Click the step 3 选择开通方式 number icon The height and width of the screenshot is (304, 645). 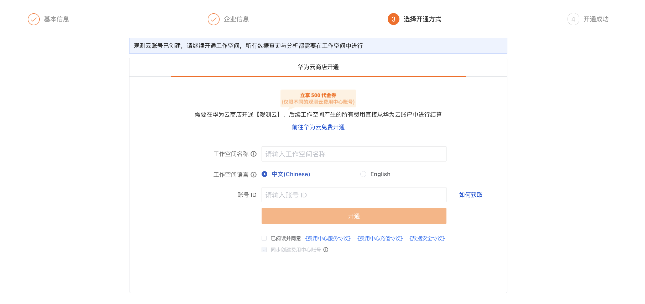tap(393, 19)
